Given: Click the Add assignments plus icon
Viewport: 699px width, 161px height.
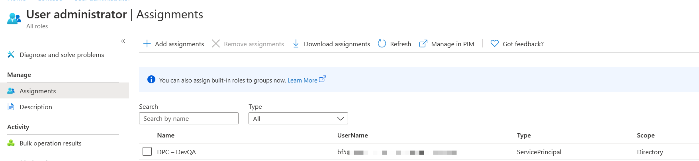Looking at the screenshot, I should [x=147, y=44].
